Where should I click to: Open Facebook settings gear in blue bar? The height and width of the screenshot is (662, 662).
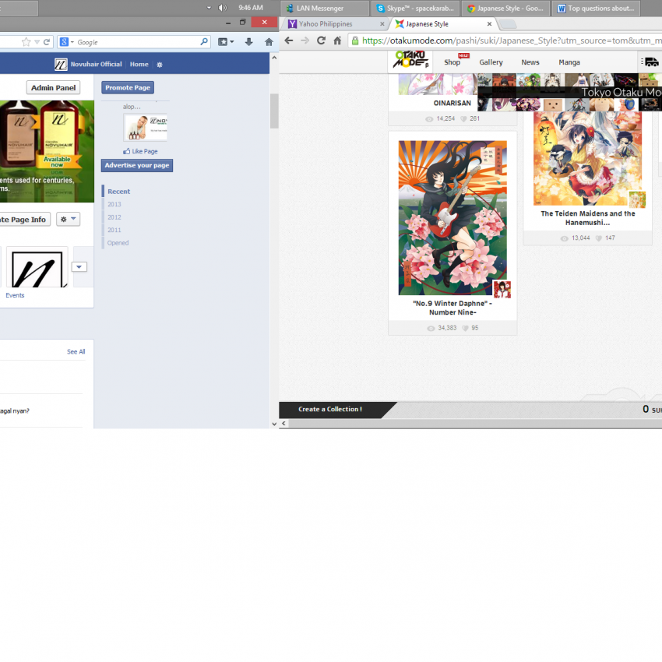click(x=160, y=65)
